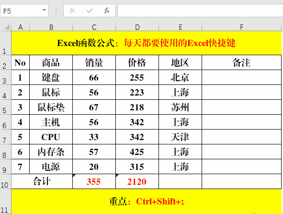Select column A header
Viewport: 283px width, 214px height.
[x=21, y=27]
